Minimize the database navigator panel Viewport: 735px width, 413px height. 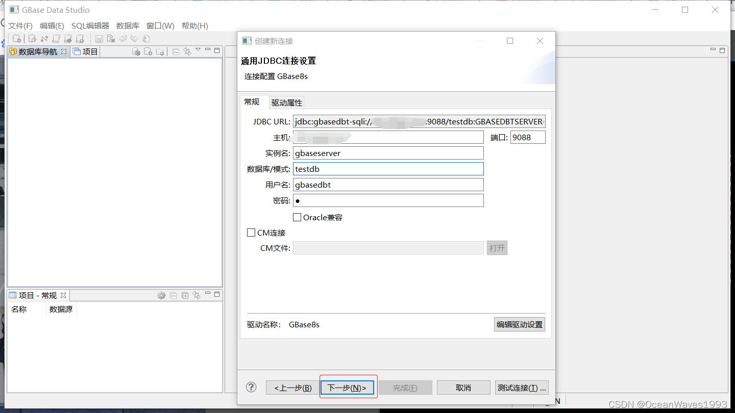click(208, 49)
